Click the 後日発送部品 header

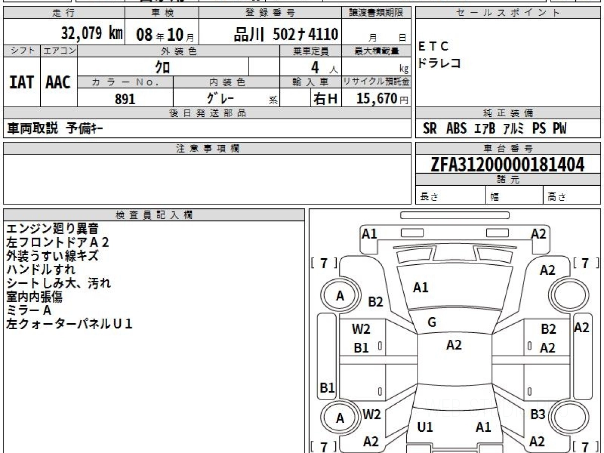207,114
